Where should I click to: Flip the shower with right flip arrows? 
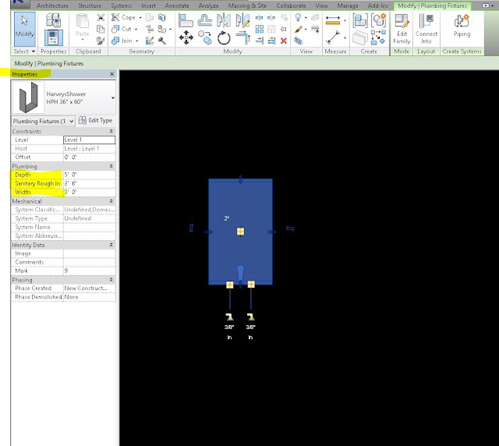coord(290,228)
